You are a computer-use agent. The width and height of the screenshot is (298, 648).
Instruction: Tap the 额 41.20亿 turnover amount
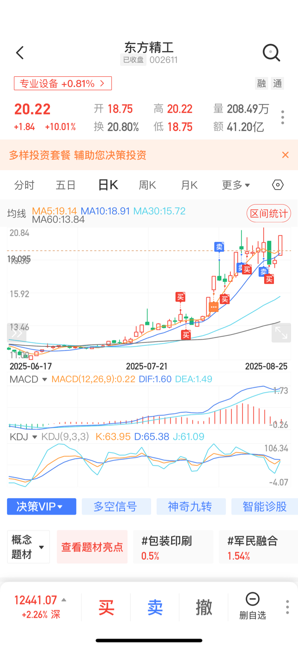click(x=239, y=127)
